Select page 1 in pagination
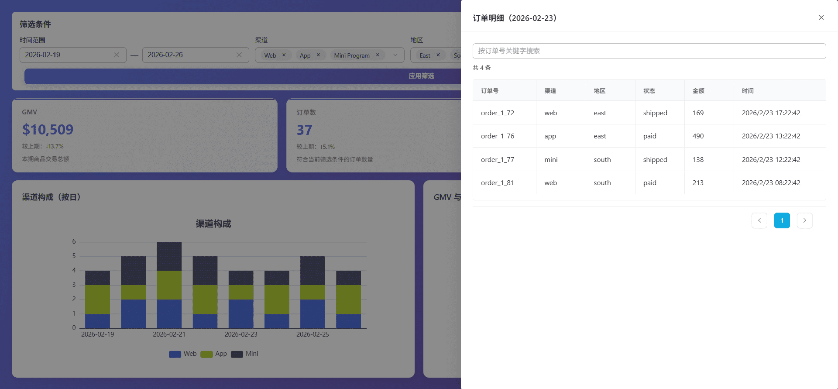 coord(782,220)
